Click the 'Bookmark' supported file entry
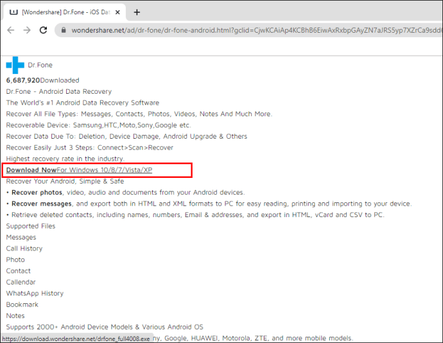 point(22,304)
